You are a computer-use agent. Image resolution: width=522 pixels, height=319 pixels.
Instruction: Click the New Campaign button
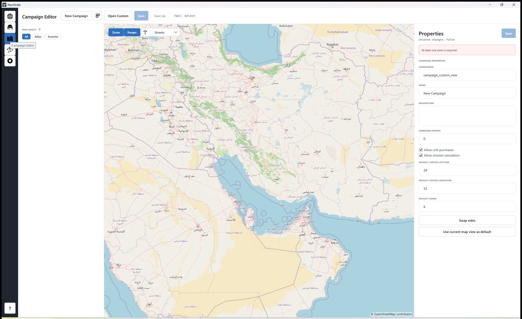[x=76, y=16]
